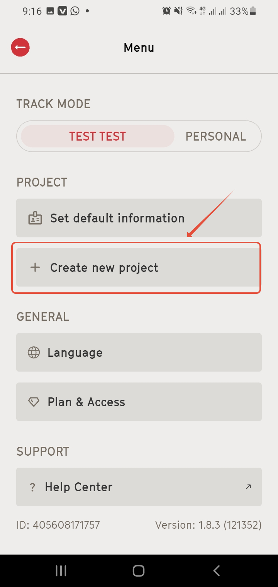
Task: Click the question mark icon for Help Center
Action: (33, 487)
